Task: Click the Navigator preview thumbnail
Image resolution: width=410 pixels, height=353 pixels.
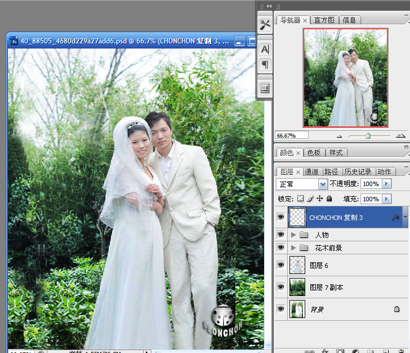Action: [x=345, y=78]
